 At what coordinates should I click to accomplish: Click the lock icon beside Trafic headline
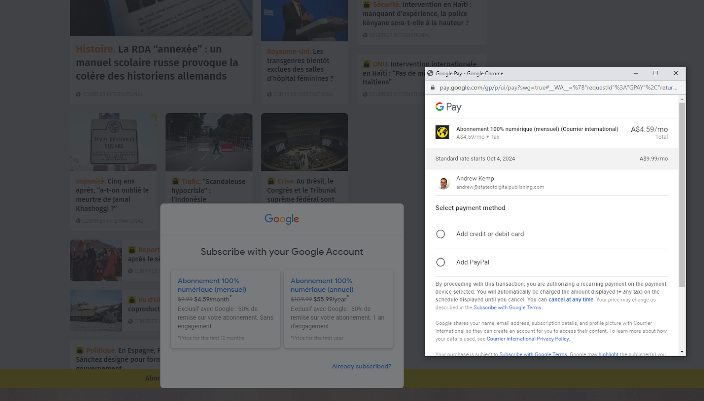click(x=176, y=181)
